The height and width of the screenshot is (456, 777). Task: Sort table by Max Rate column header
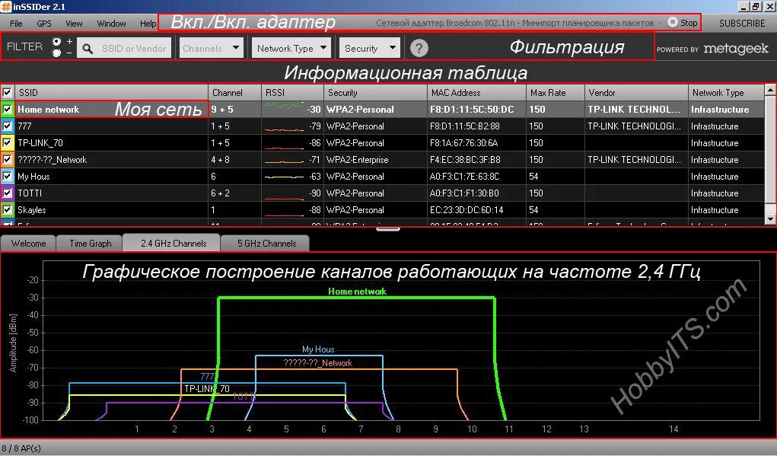[555, 93]
